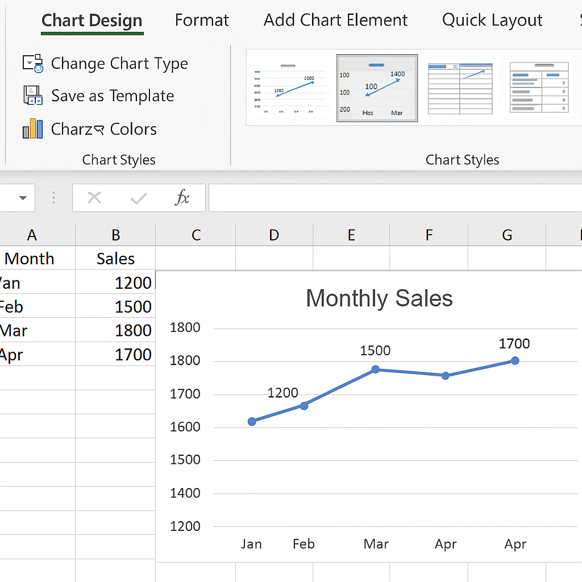Switch to the Format tab
The width and height of the screenshot is (582, 582).
click(202, 21)
